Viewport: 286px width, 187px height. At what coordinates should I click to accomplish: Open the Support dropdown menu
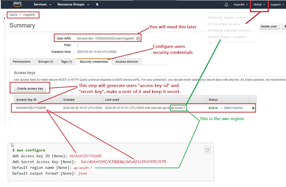coord(277,5)
